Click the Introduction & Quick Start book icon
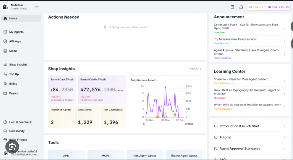This screenshot has height=160, width=293. [x=216, y=126]
